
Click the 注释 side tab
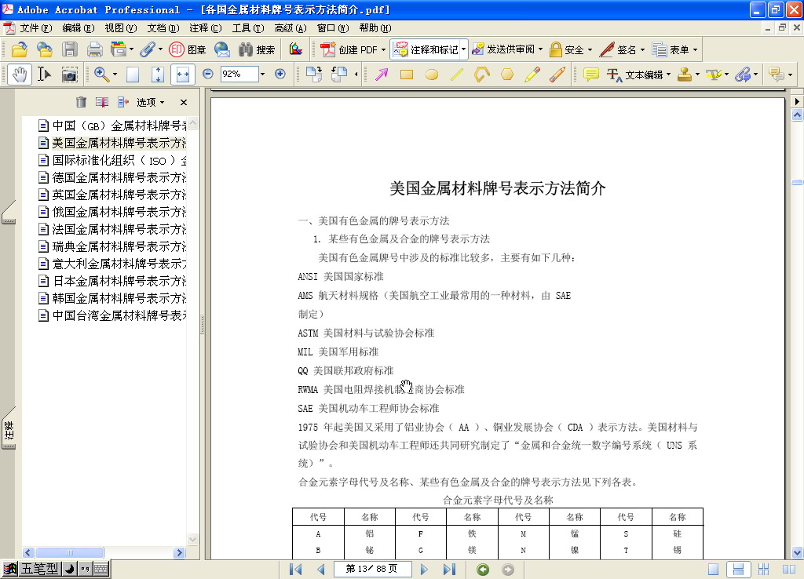click(9, 429)
